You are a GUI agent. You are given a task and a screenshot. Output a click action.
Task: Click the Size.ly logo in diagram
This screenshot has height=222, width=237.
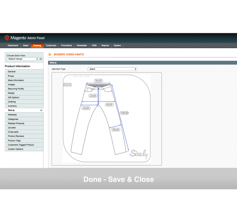139,154
